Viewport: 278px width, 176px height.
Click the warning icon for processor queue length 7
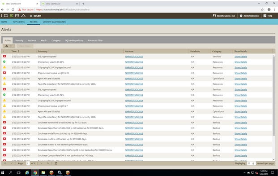point(4,106)
